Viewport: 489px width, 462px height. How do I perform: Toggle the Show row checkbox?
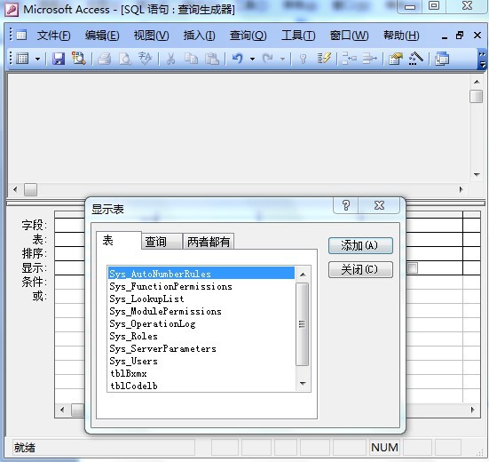click(x=413, y=267)
